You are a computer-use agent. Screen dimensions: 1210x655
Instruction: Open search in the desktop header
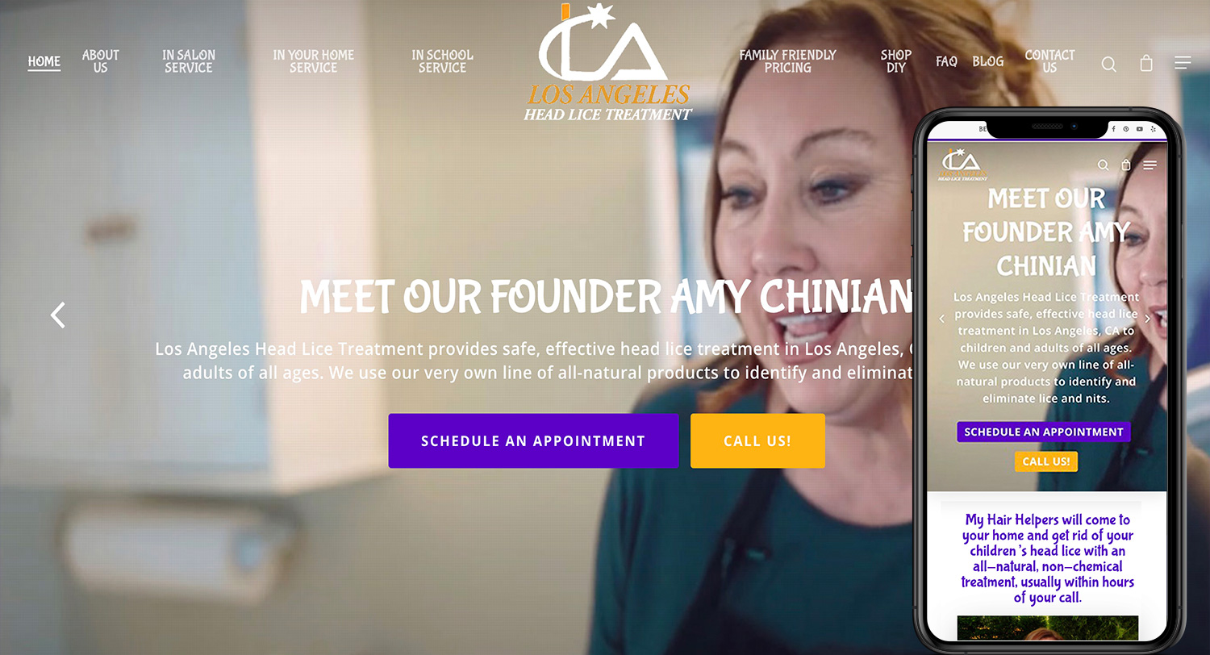coord(1109,64)
